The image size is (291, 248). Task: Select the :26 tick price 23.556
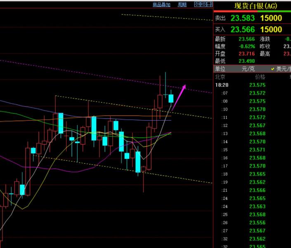coord(258,222)
